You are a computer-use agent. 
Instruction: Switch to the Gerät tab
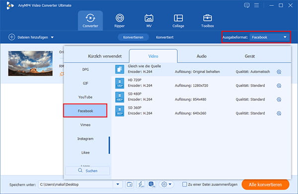click(250, 56)
